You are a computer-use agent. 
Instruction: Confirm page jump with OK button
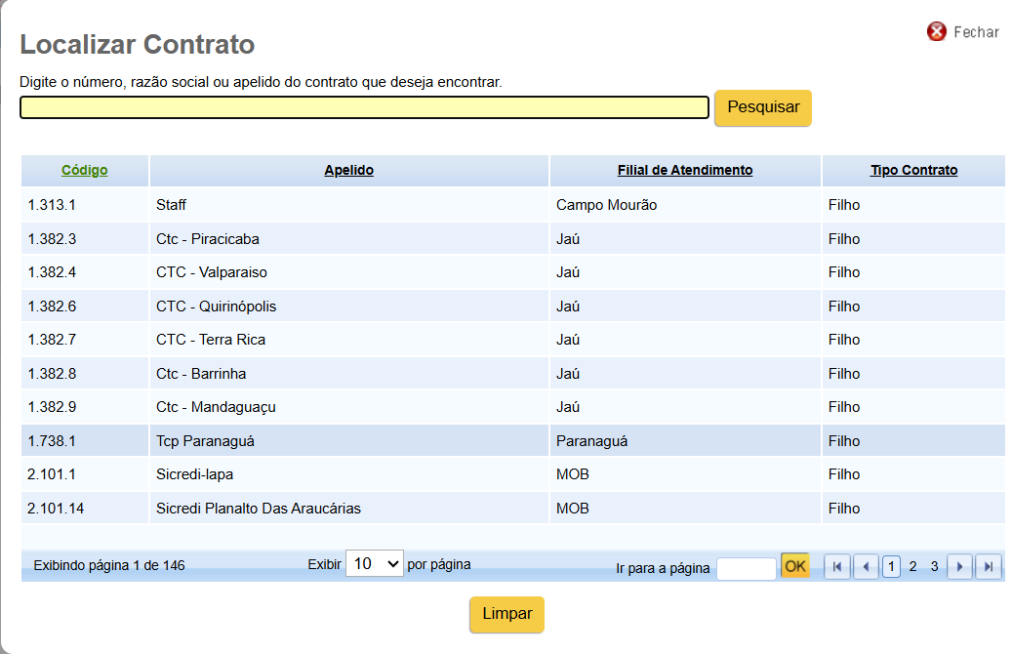(x=794, y=566)
